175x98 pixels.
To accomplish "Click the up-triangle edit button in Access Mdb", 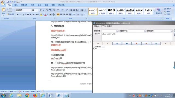I will pos(156,44).
